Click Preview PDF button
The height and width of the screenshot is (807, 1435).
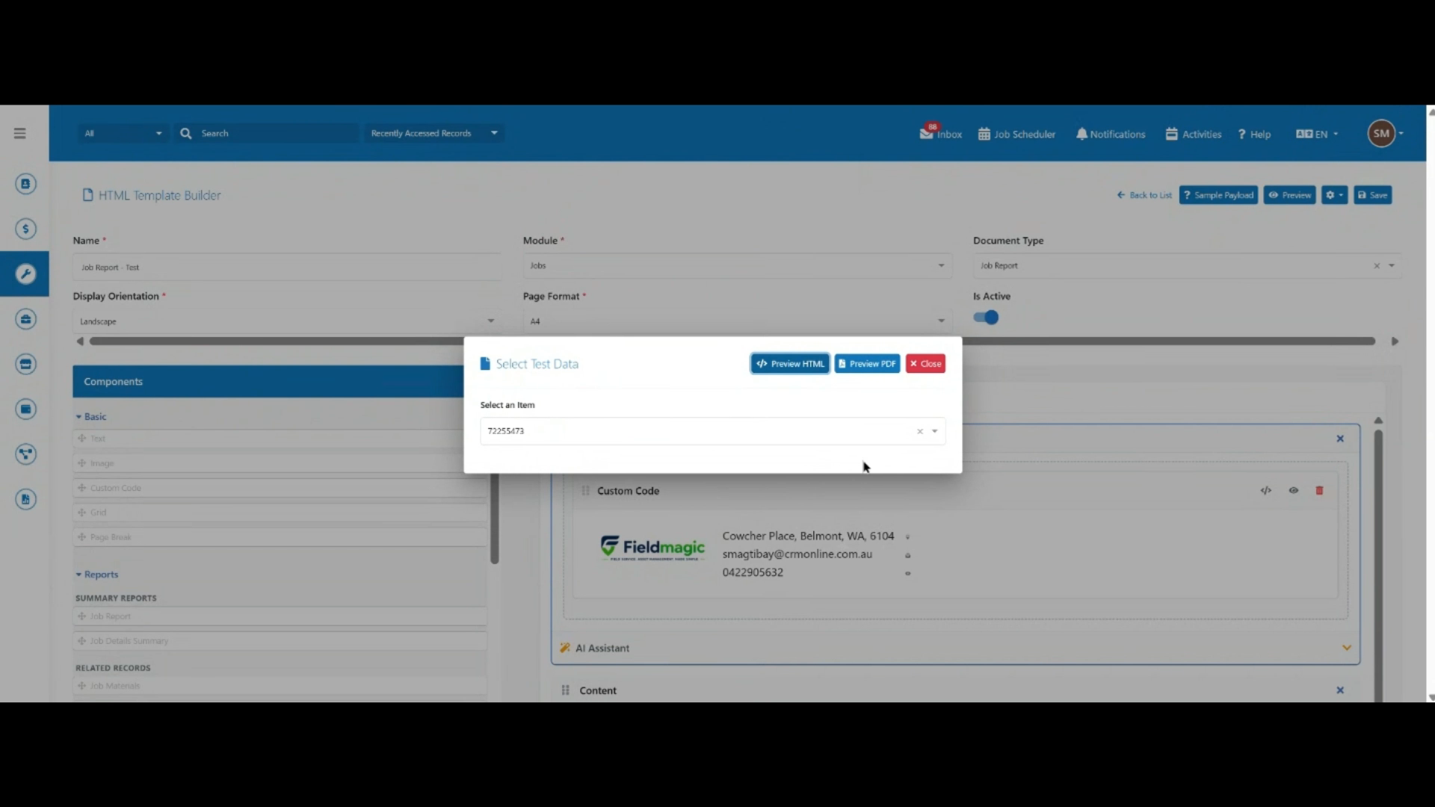click(x=867, y=364)
